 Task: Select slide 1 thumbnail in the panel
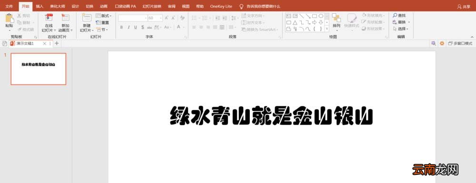click(38, 69)
